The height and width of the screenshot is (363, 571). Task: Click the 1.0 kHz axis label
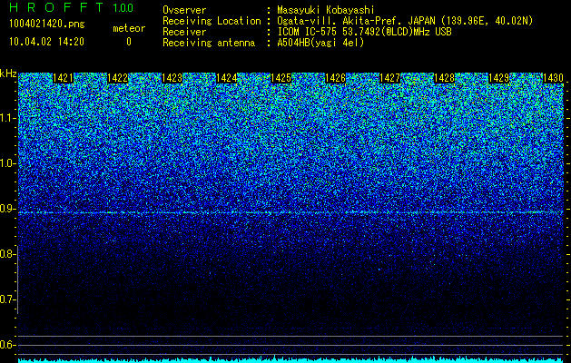pyautogui.click(x=7, y=163)
